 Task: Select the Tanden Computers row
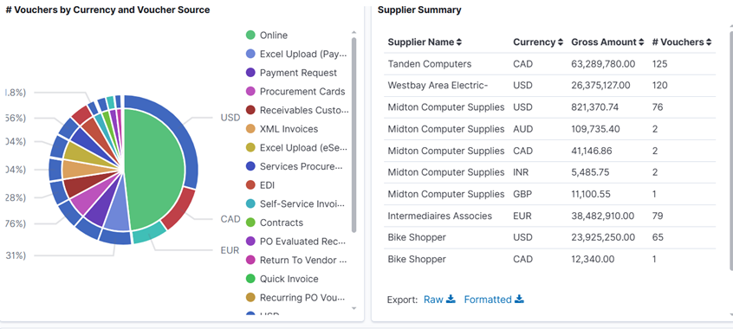coord(549,64)
